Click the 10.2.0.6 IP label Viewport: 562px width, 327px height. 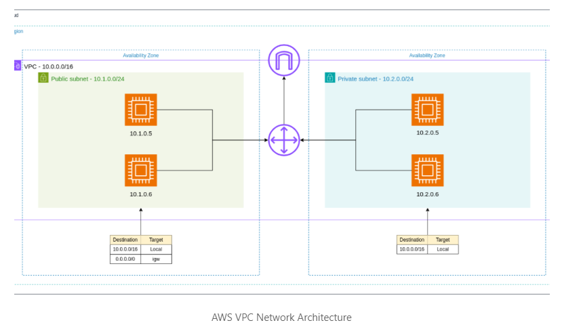(x=427, y=194)
